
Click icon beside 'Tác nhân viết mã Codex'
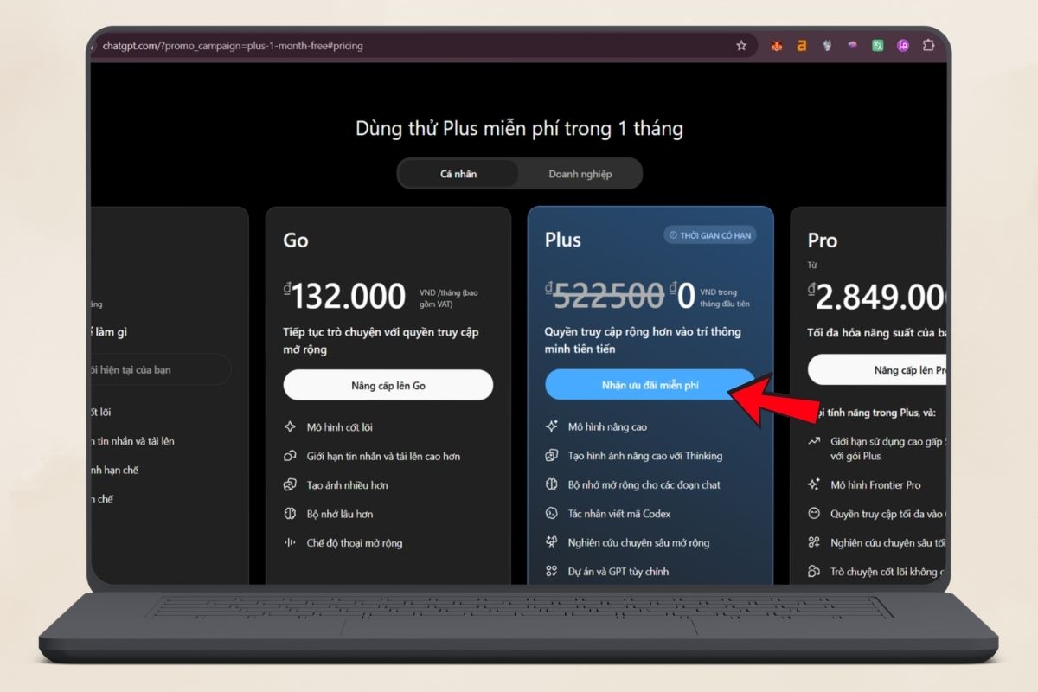pos(551,514)
